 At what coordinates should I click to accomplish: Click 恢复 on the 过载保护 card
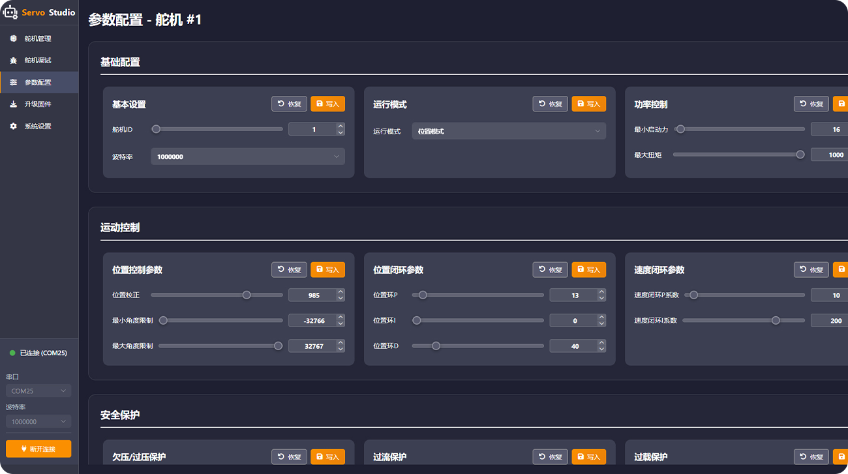811,457
